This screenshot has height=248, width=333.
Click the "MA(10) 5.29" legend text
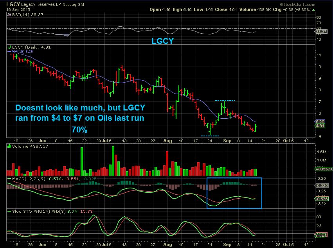tap(22, 51)
